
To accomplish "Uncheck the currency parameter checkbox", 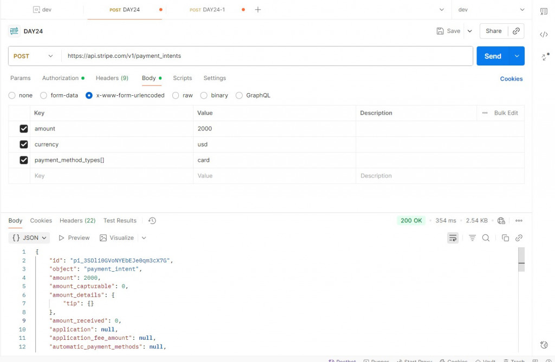I will pos(24,144).
